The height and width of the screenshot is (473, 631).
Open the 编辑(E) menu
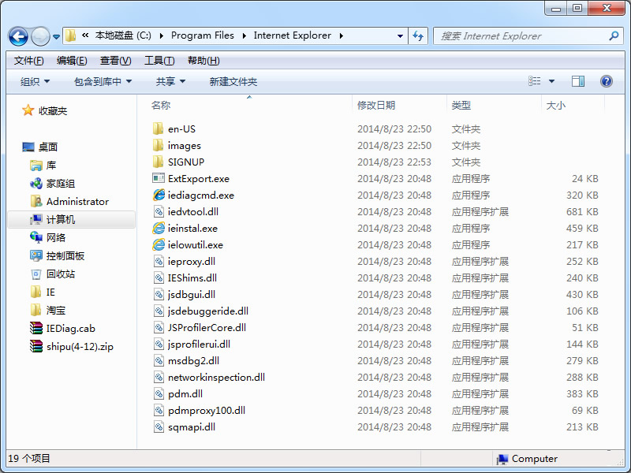(72, 61)
